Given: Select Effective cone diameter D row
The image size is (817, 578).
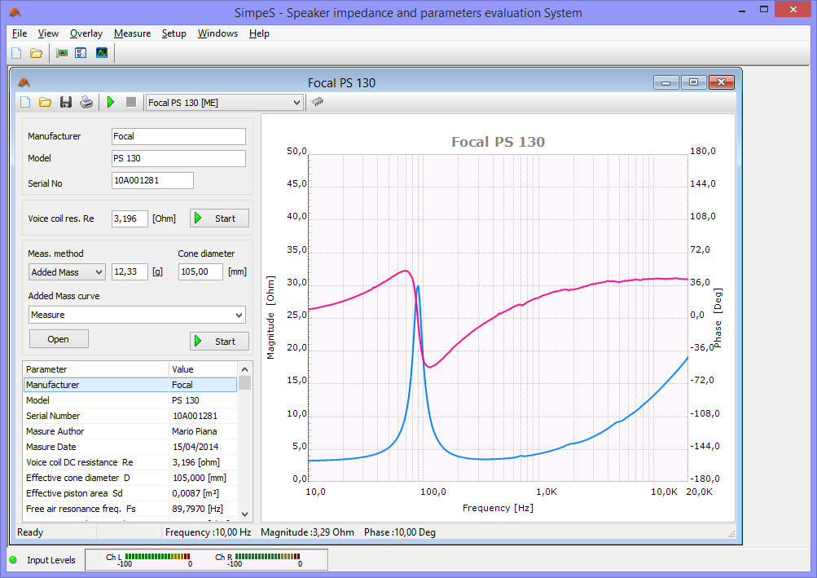Looking at the screenshot, I should [x=130, y=478].
